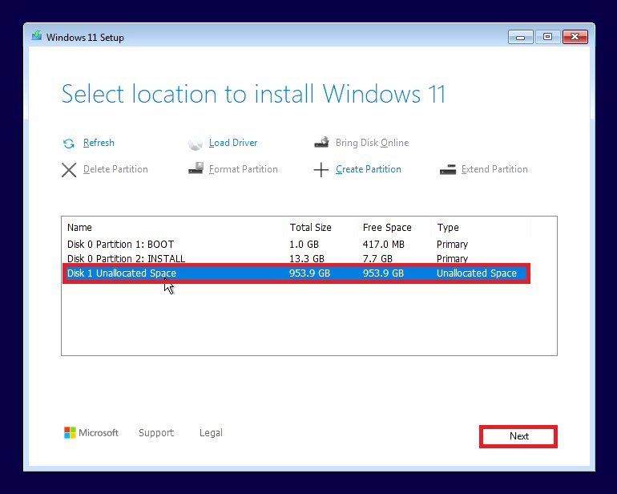Select Disk 0 Partition 2: INSTALL row
This screenshot has width=617, height=494.
[x=296, y=258]
